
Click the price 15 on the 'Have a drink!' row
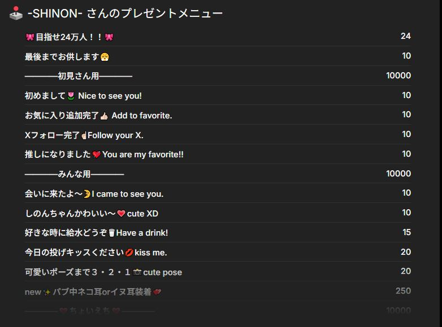[406, 232]
